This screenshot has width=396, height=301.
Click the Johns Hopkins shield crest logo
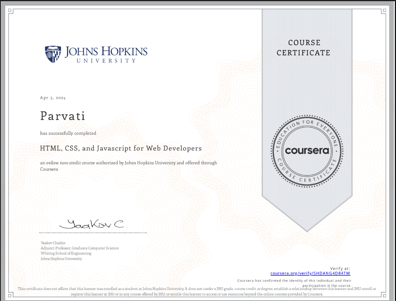[53, 54]
